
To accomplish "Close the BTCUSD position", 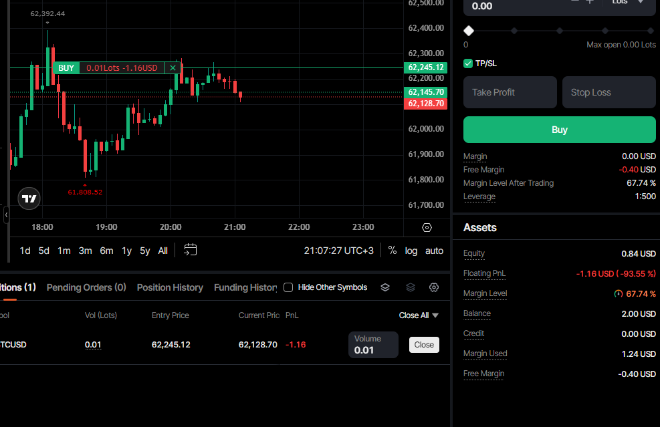I will [x=424, y=345].
